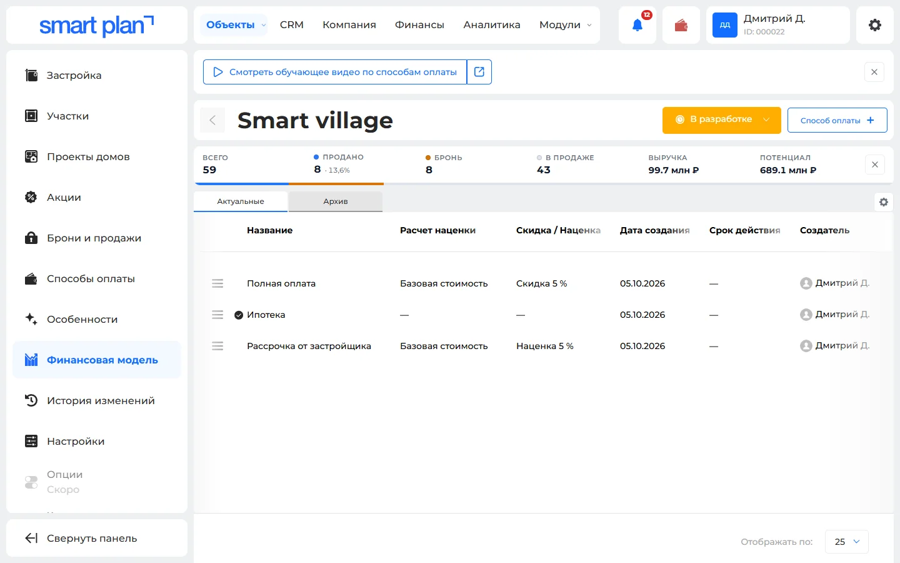This screenshot has width=900, height=563.
Task: Open the settings gear in top bar
Action: [875, 25]
